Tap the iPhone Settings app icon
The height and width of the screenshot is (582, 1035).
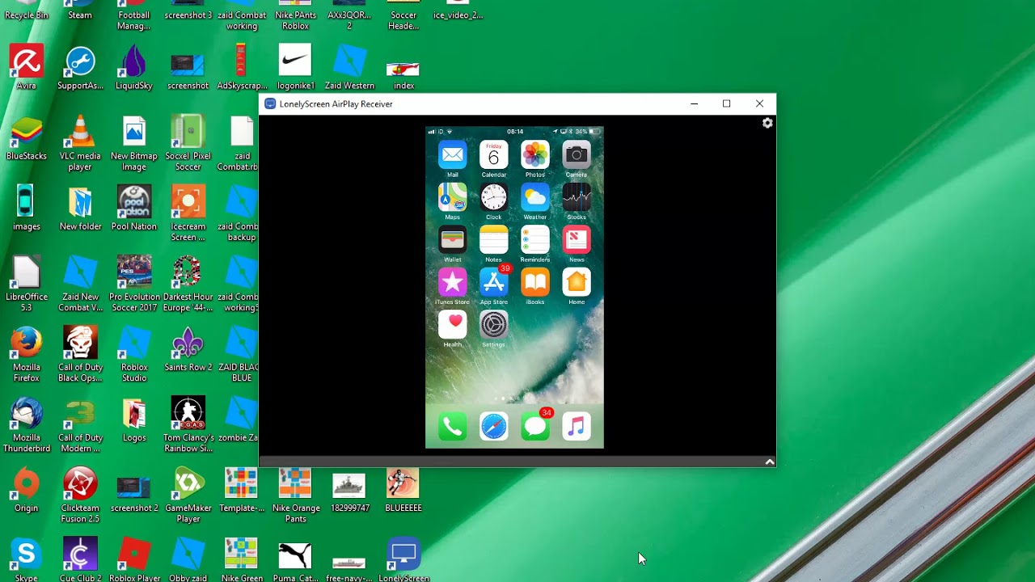494,325
